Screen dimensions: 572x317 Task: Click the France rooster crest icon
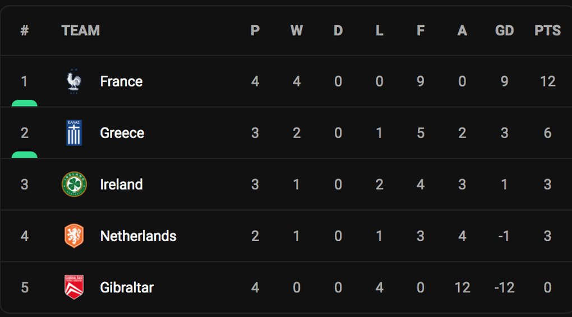pos(74,81)
